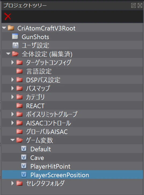Click the CriAtomCraftV3Root folder icon
The width and height of the screenshot is (144, 195).
(11, 28)
